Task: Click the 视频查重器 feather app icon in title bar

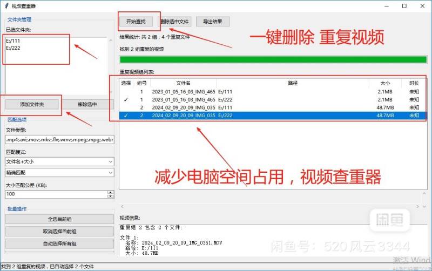Action: (x=6, y=6)
